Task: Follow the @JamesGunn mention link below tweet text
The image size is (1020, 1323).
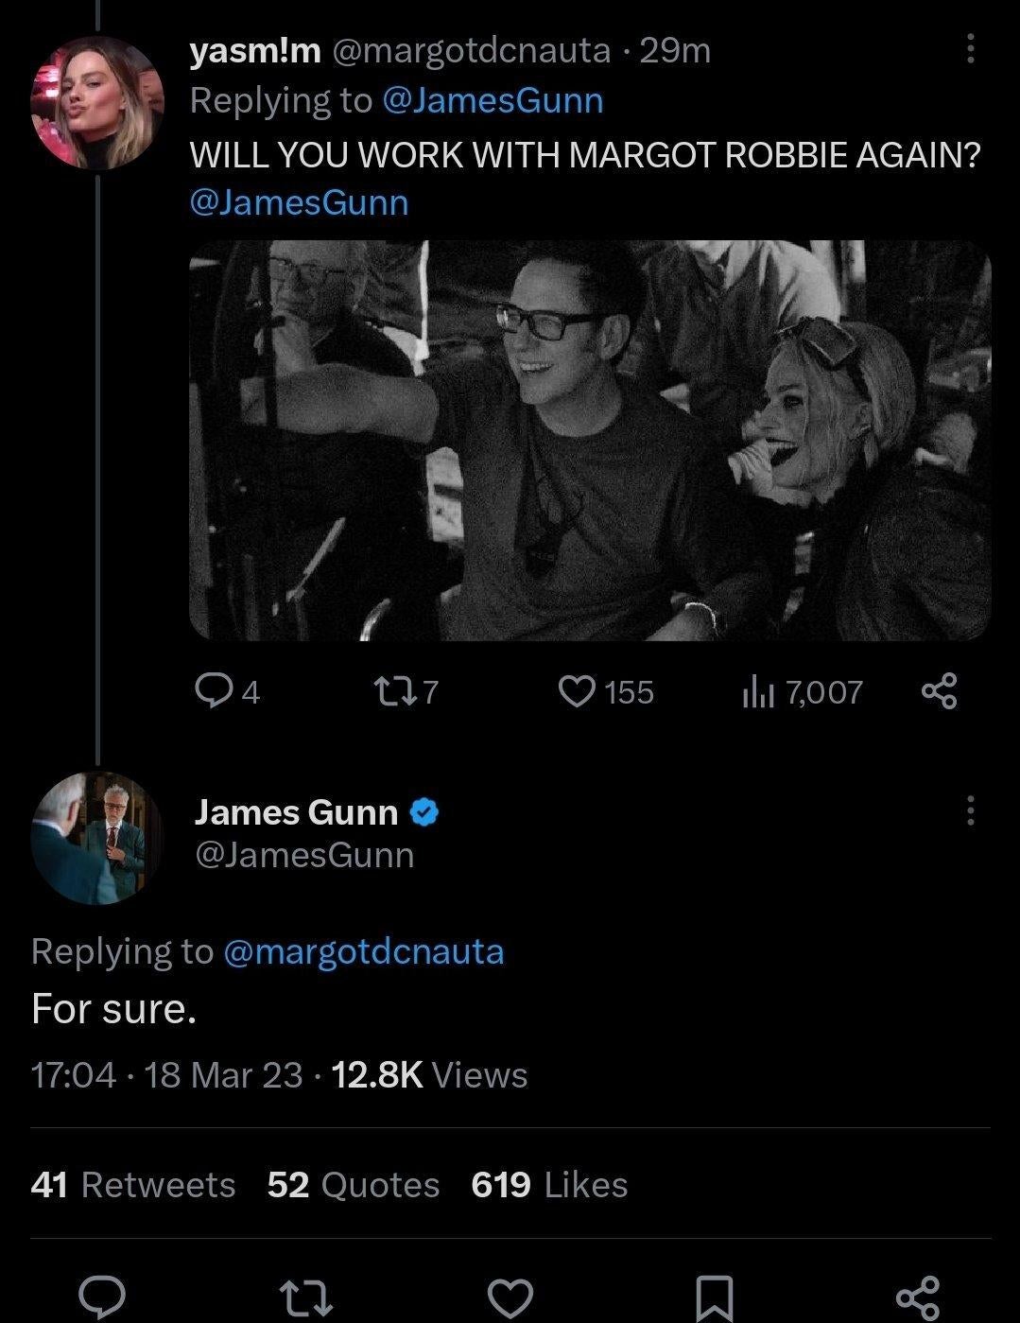Action: 300,202
